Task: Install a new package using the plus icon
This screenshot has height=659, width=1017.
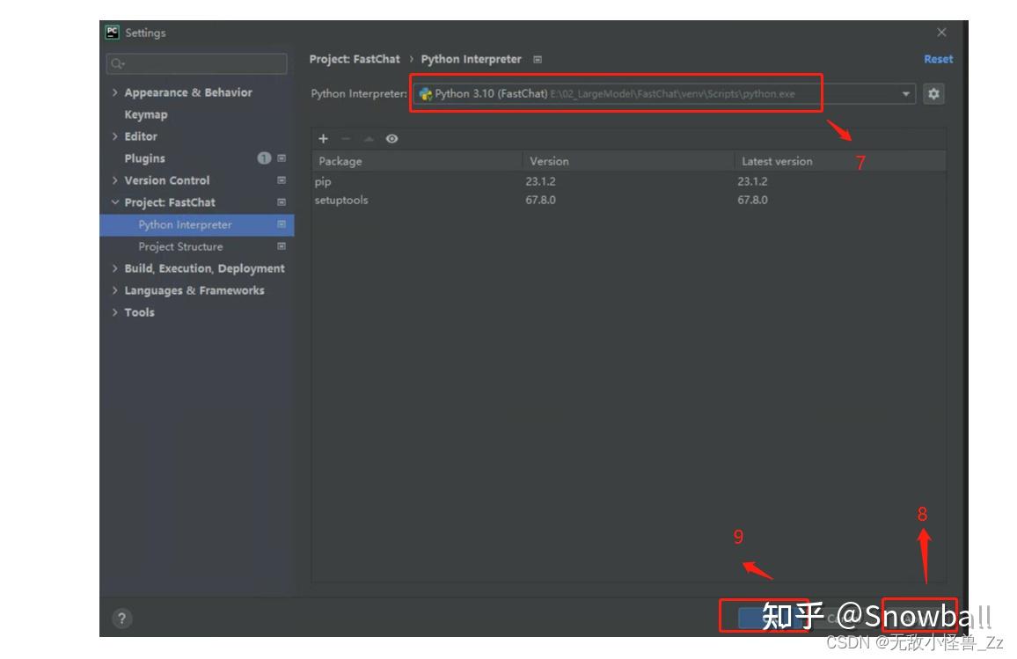Action: pyautogui.click(x=323, y=138)
